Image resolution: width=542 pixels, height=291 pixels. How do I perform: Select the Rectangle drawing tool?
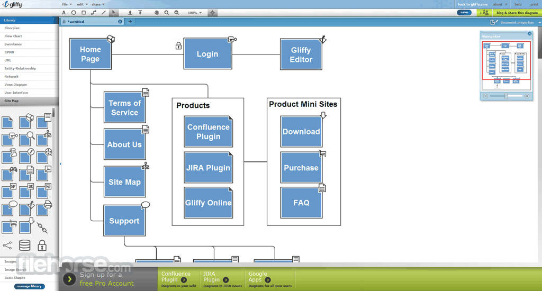(83, 13)
